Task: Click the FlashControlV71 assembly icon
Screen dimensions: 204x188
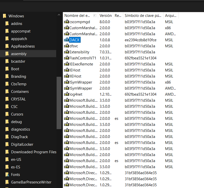Action: coord(66,58)
